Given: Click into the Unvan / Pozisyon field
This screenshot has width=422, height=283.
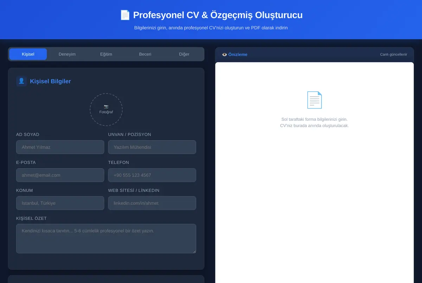Looking at the screenshot, I should [152, 147].
